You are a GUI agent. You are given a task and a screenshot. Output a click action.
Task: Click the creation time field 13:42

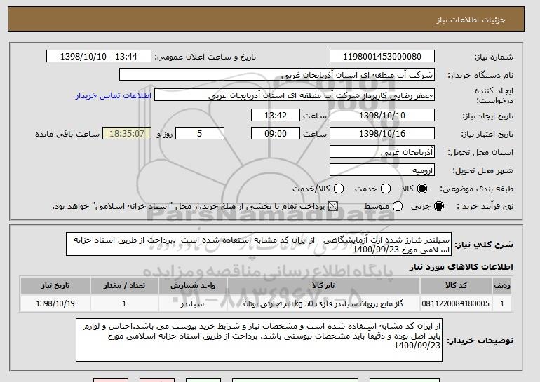click(276, 115)
